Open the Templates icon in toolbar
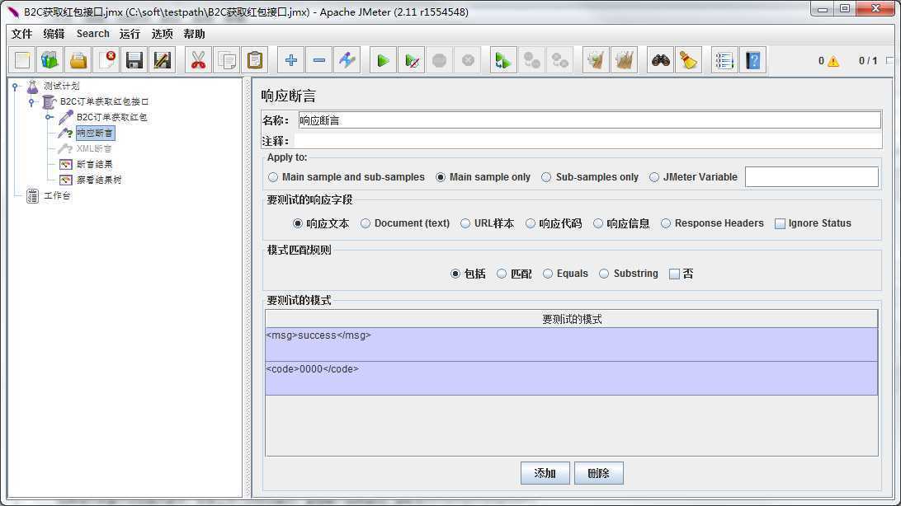This screenshot has height=506, width=901. coord(50,60)
